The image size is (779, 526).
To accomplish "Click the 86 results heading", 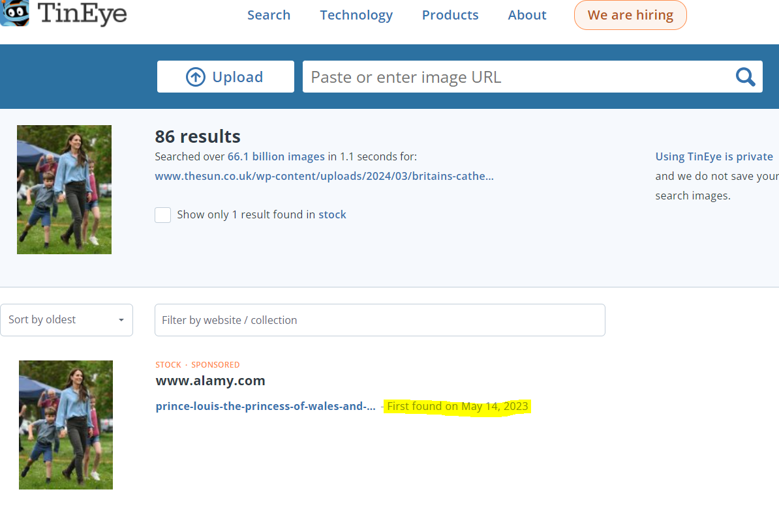I will 198,136.
